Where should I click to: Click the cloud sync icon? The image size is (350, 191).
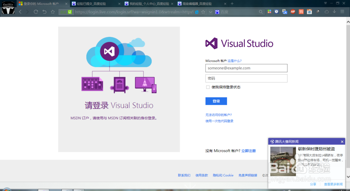click(327, 12)
